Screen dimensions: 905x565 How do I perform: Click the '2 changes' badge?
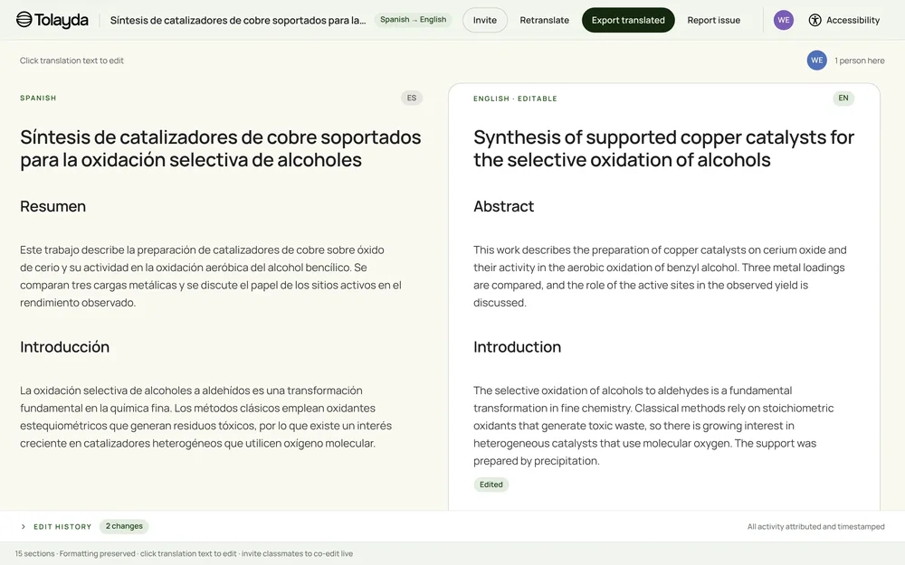(x=124, y=526)
